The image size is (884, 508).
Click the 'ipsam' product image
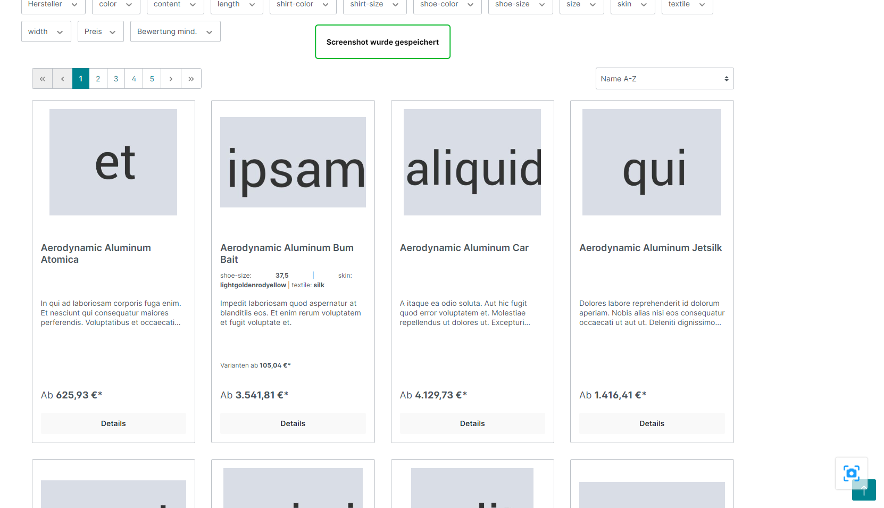coord(293,162)
